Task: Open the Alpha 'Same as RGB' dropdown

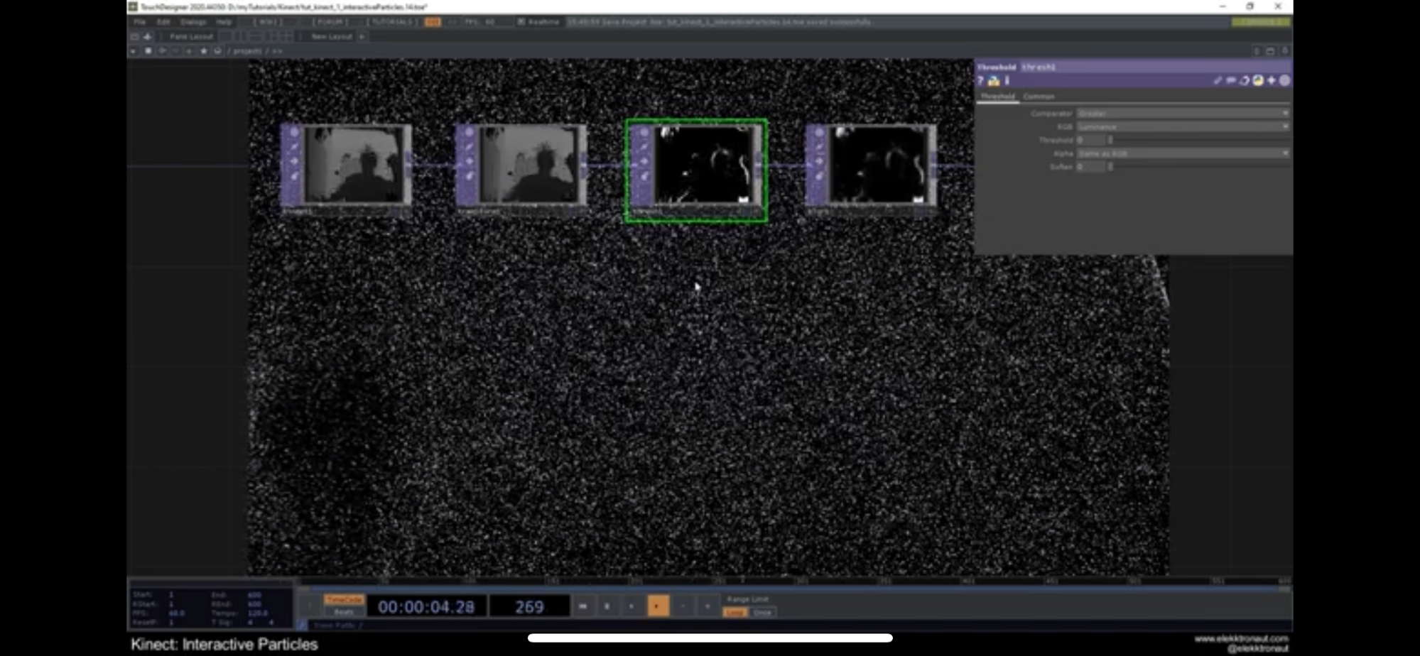Action: click(1182, 153)
